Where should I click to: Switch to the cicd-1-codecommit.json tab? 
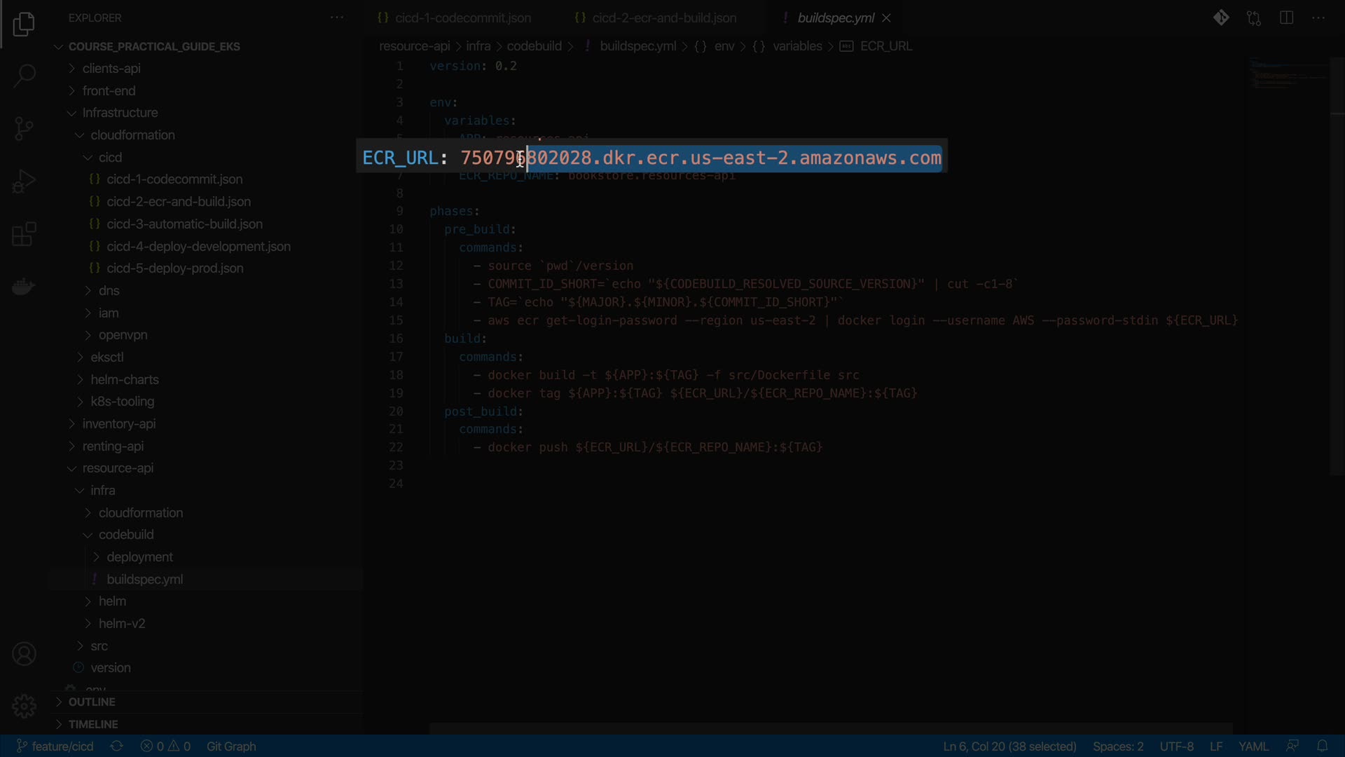[x=462, y=18]
